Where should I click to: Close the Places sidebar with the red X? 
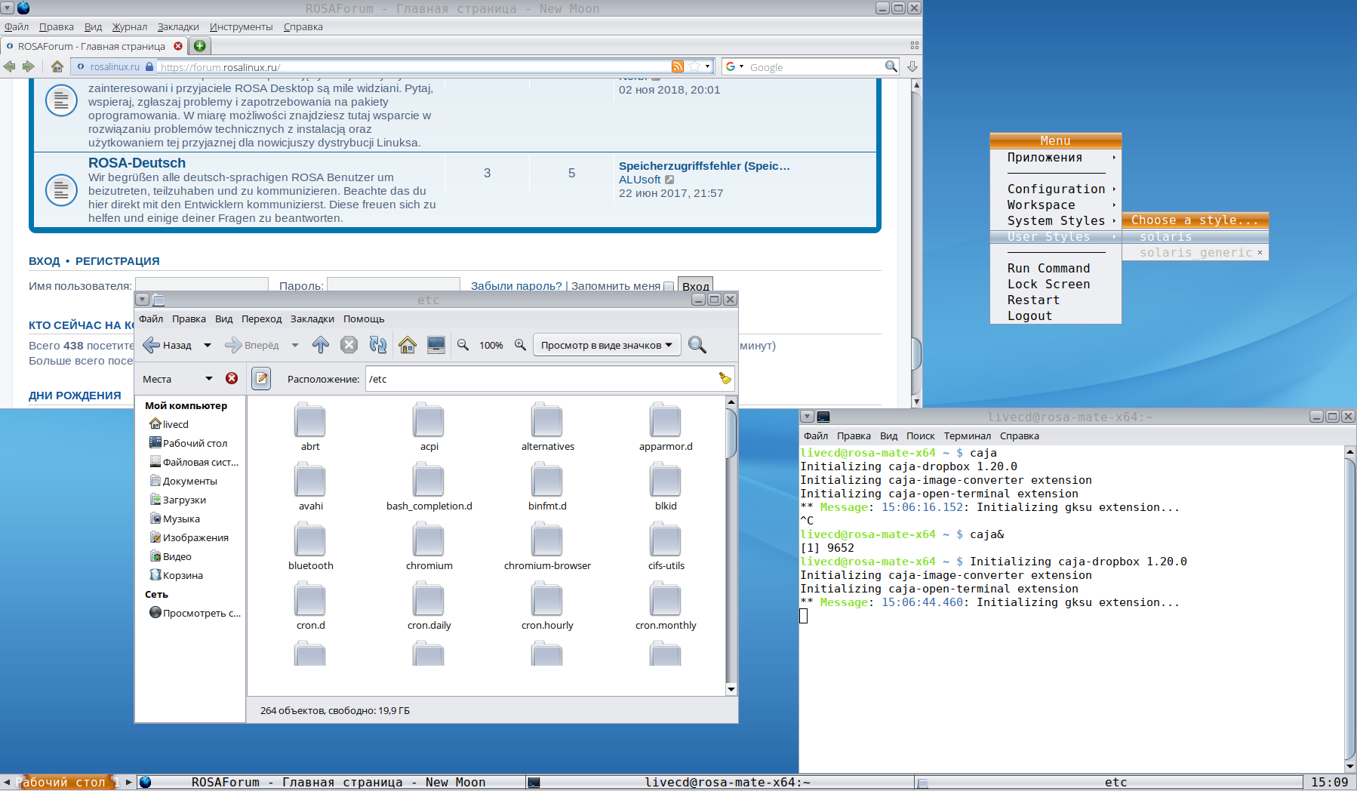point(232,378)
